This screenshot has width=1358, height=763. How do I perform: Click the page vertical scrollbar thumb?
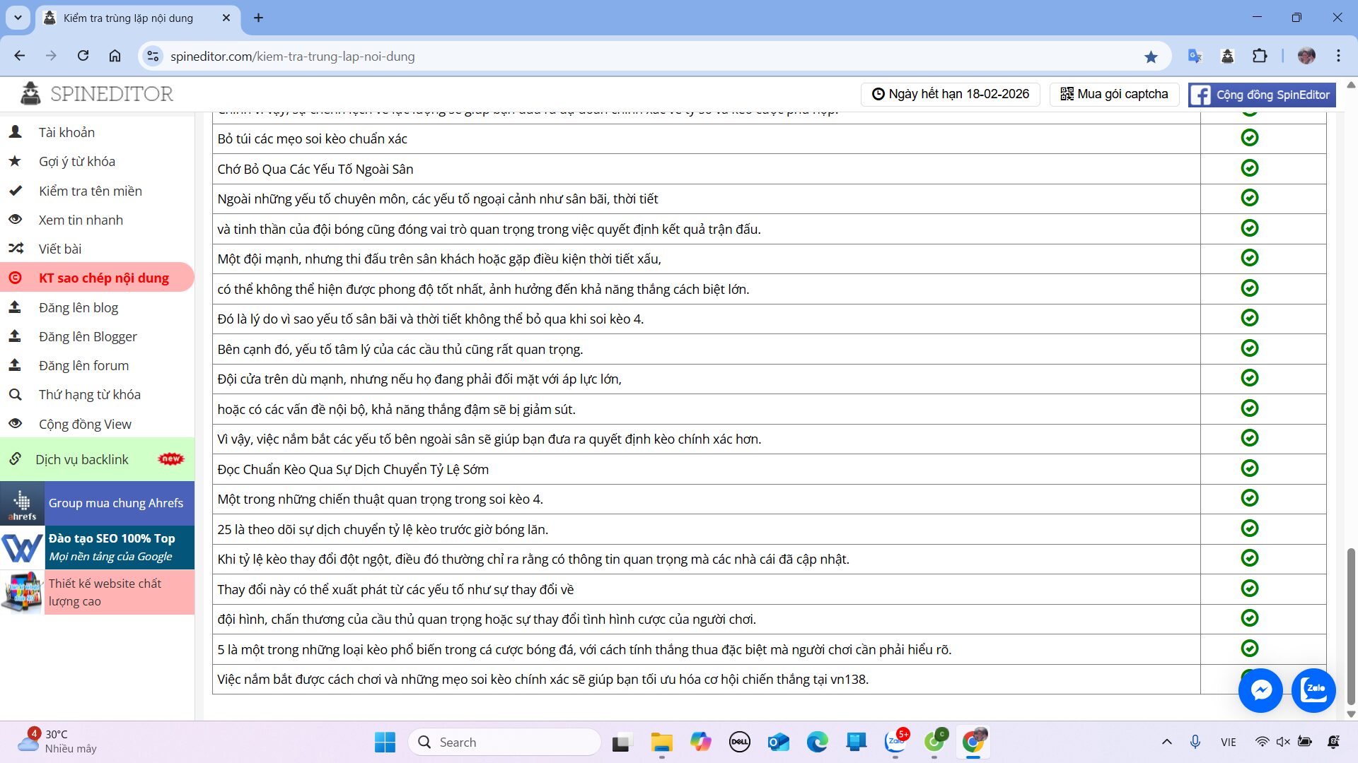tap(1350, 625)
